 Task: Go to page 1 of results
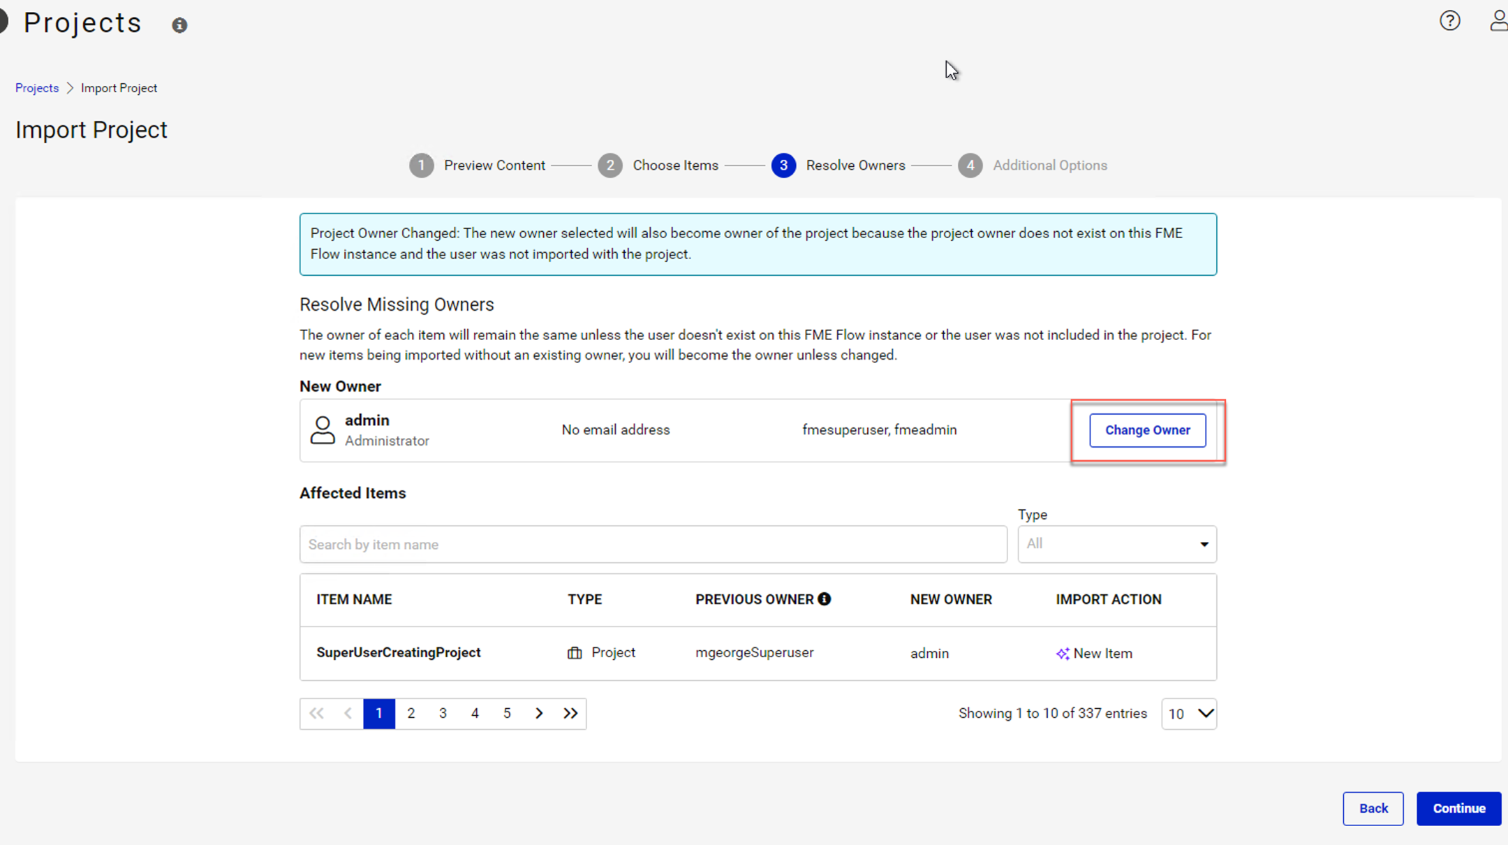[x=379, y=714]
